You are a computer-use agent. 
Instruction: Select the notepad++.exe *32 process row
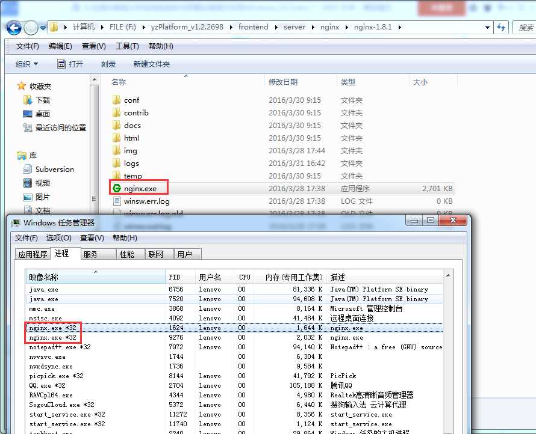pyautogui.click(x=234, y=347)
